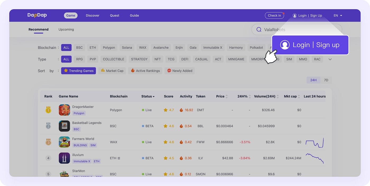This screenshot has width=370, height=186.
Task: Filter by MMO type
Action: (x=303, y=59)
